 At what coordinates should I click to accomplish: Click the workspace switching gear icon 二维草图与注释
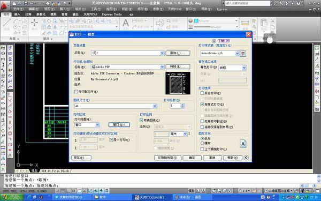click(x=266, y=191)
